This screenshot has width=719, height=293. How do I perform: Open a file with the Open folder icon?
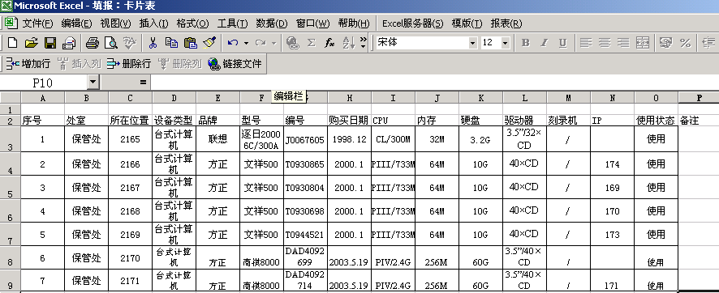(x=31, y=43)
